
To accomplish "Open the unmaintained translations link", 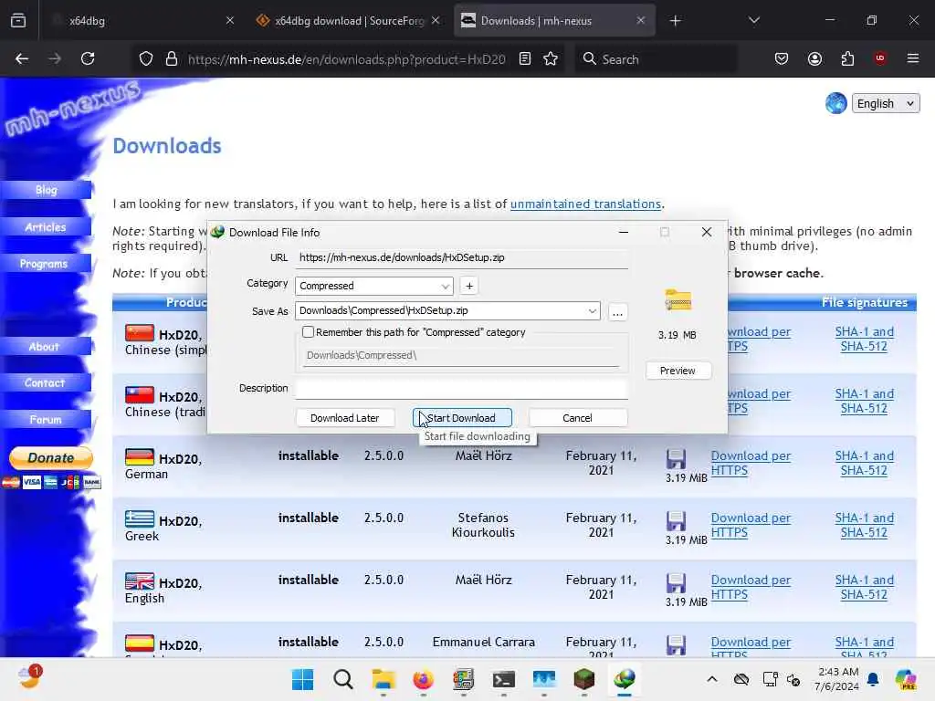I will point(585,204).
